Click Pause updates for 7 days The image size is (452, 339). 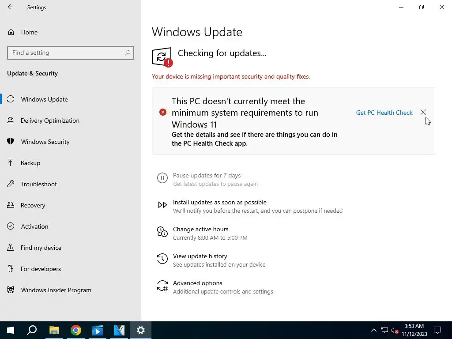(x=207, y=175)
